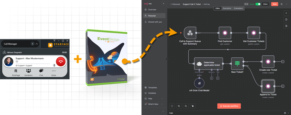The height and width of the screenshot is (115, 291).
Task: Switch to the Editor tab
Action: click(x=218, y=8)
